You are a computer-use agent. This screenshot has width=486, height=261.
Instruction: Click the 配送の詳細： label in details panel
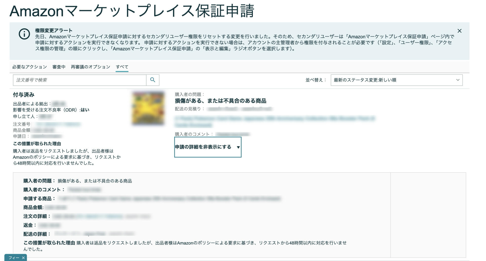[37, 234]
